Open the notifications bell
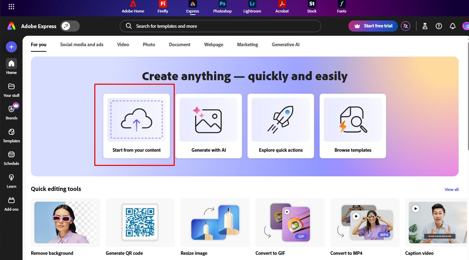The height and width of the screenshot is (260, 469). click(x=453, y=26)
